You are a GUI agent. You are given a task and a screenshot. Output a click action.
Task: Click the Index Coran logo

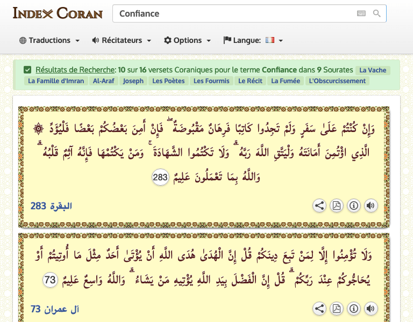pos(58,13)
